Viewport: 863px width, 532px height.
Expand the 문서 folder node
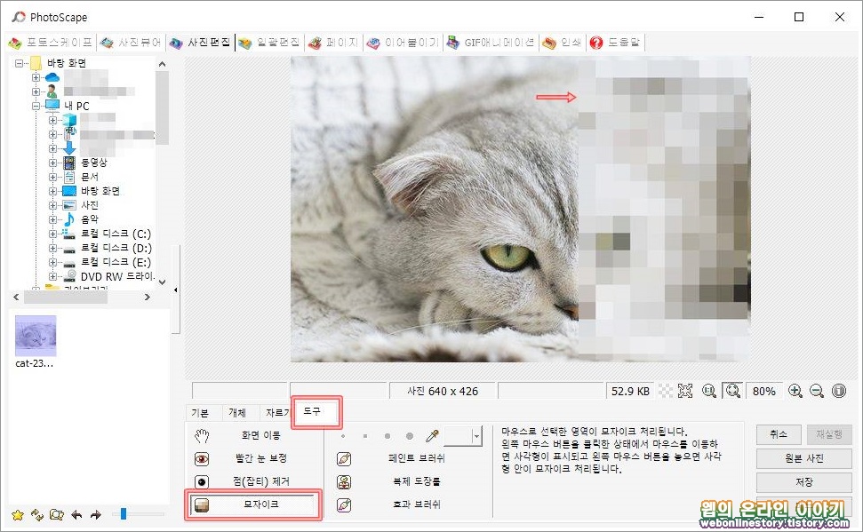(52, 177)
